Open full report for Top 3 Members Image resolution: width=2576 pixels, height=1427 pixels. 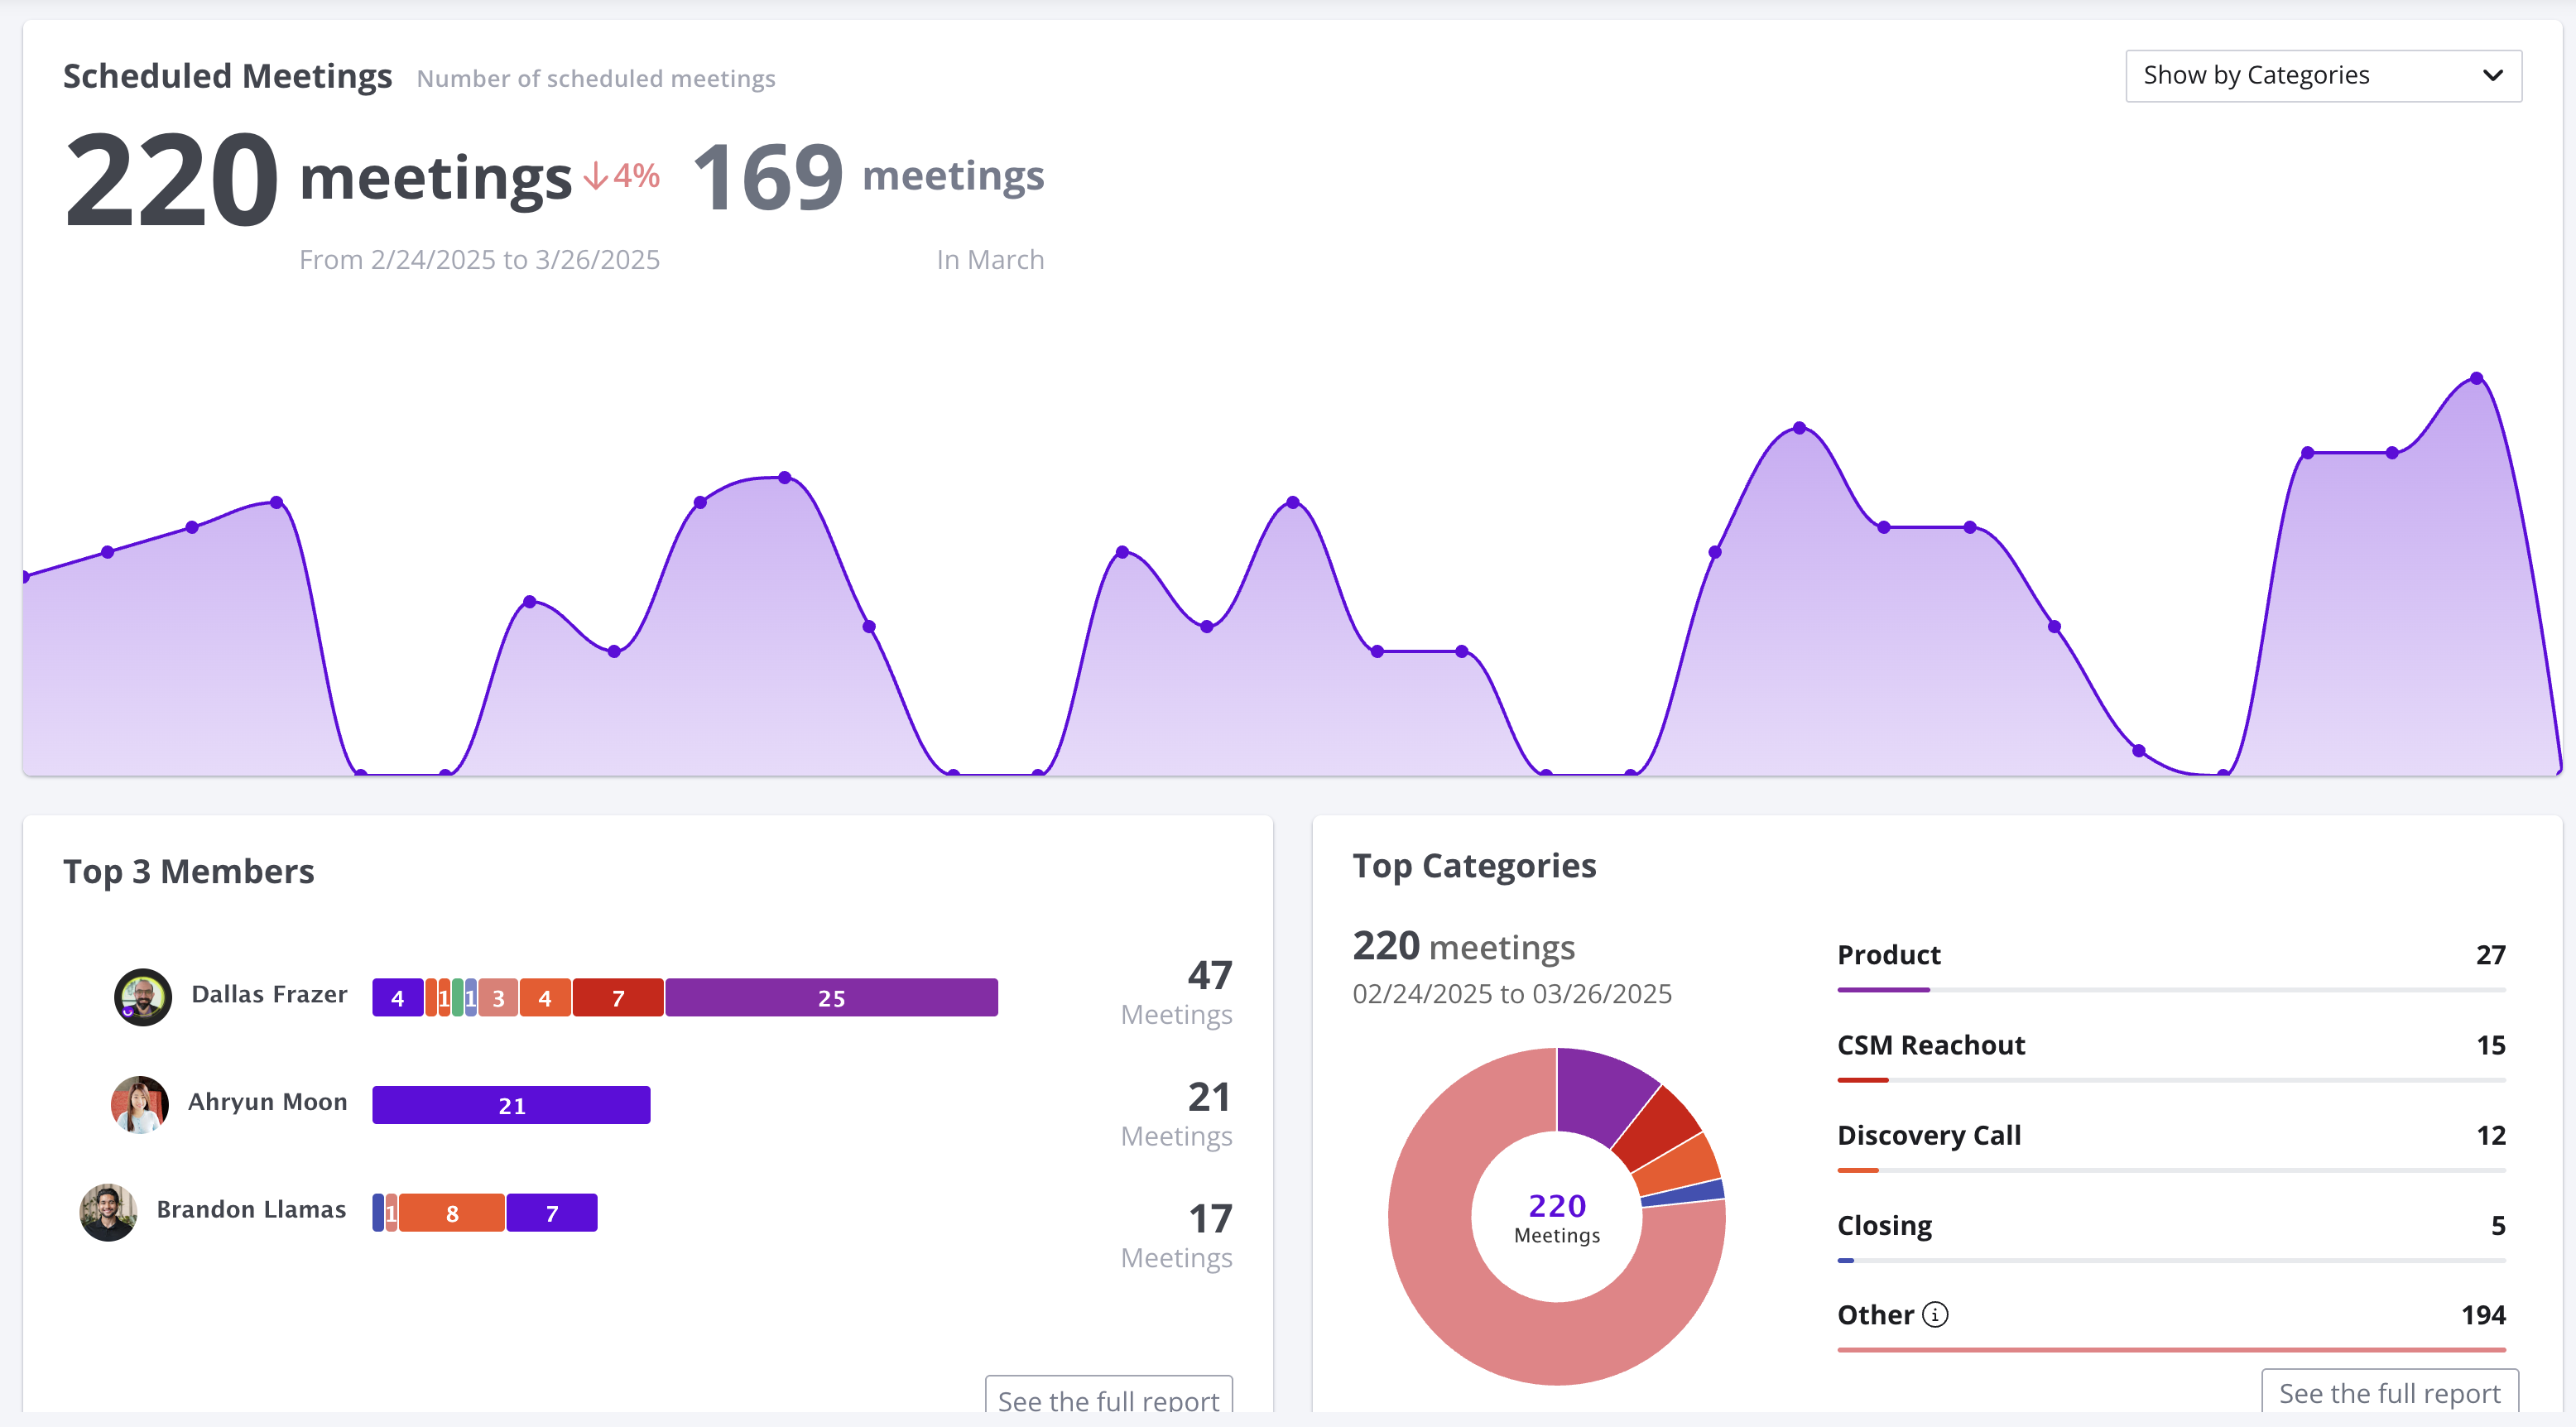point(1108,1398)
